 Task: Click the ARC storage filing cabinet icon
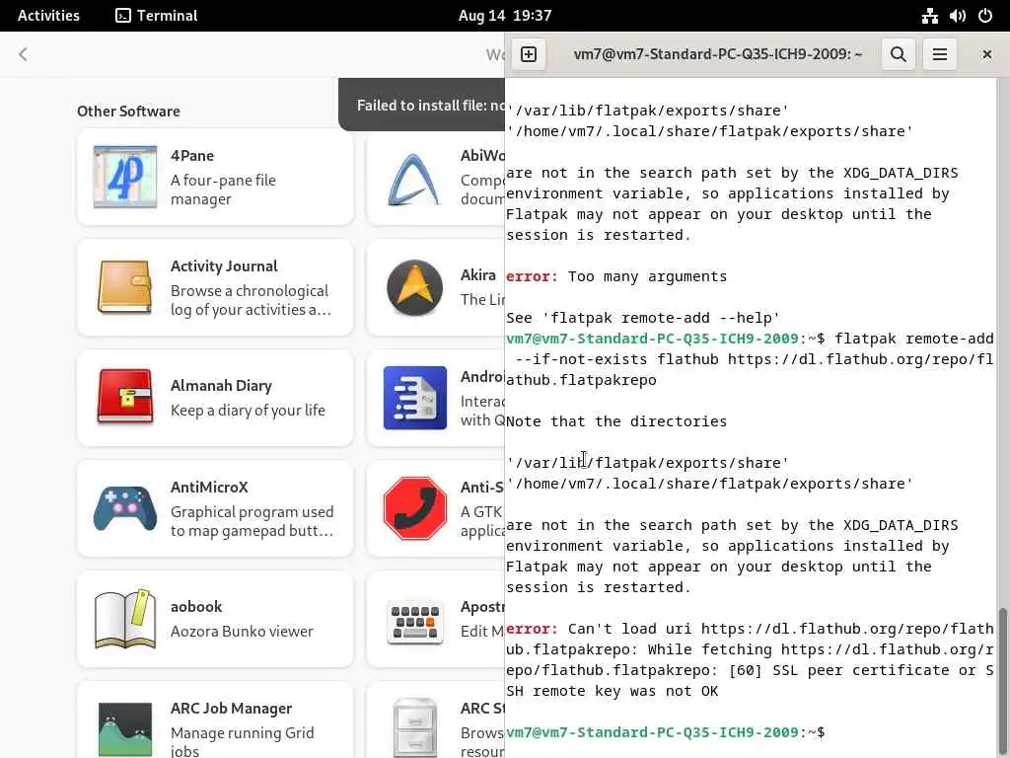[x=415, y=728]
